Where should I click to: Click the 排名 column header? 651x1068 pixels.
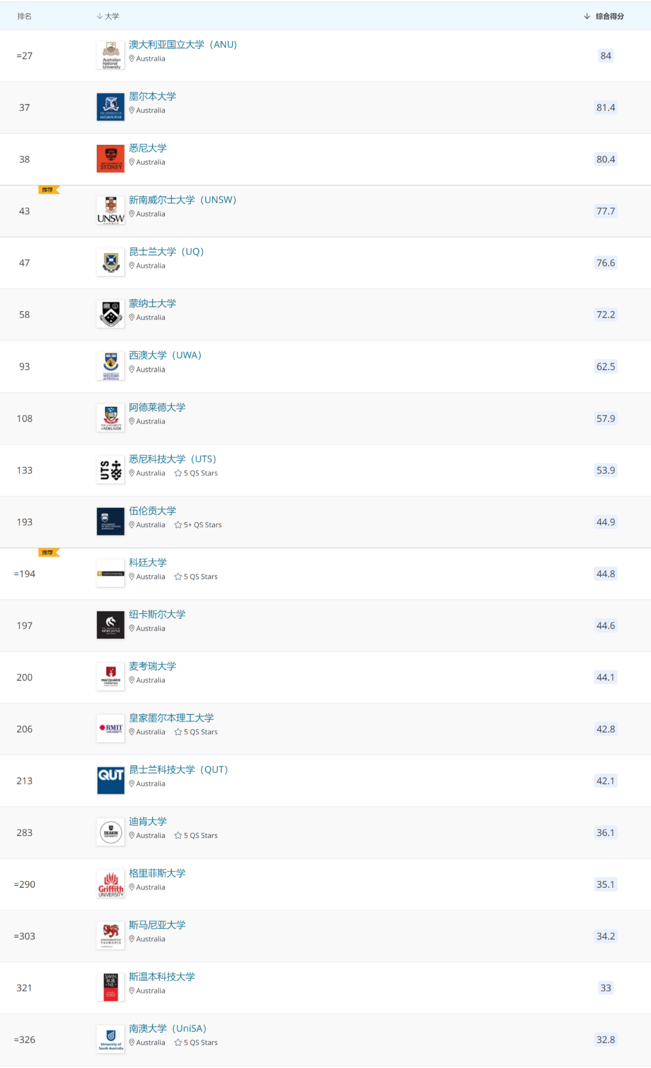24,16
